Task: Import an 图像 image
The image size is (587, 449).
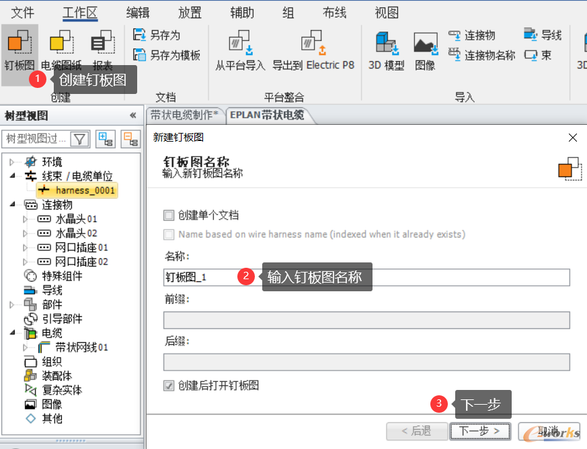Action: tap(425, 50)
